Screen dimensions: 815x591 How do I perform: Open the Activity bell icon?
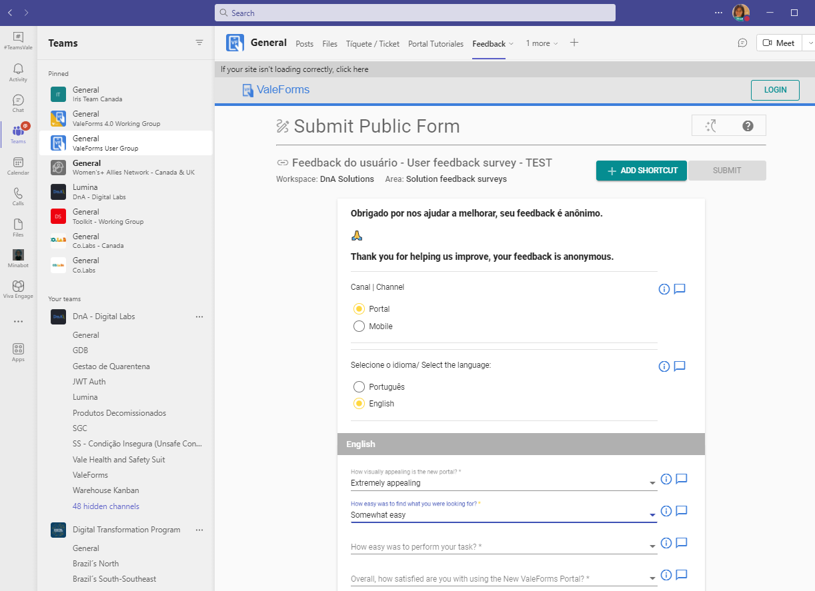pos(18,72)
